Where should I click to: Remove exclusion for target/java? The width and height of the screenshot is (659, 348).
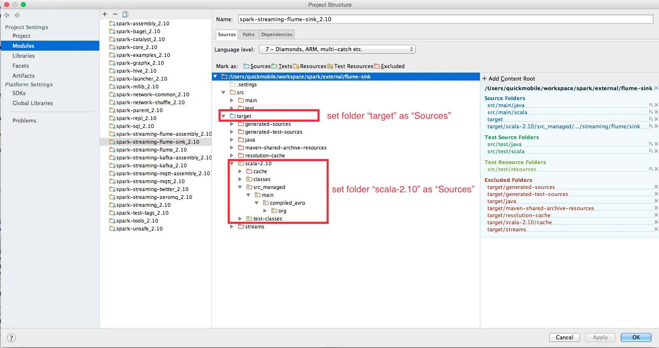[656, 201]
